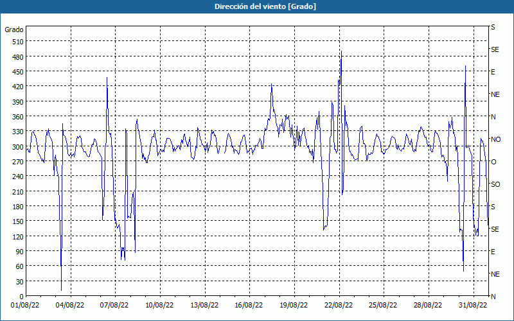Click the date label 07/08/22
514x321 pixels.
click(114, 306)
